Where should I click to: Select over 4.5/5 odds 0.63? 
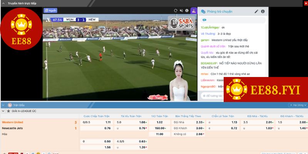click(x=131, y=141)
